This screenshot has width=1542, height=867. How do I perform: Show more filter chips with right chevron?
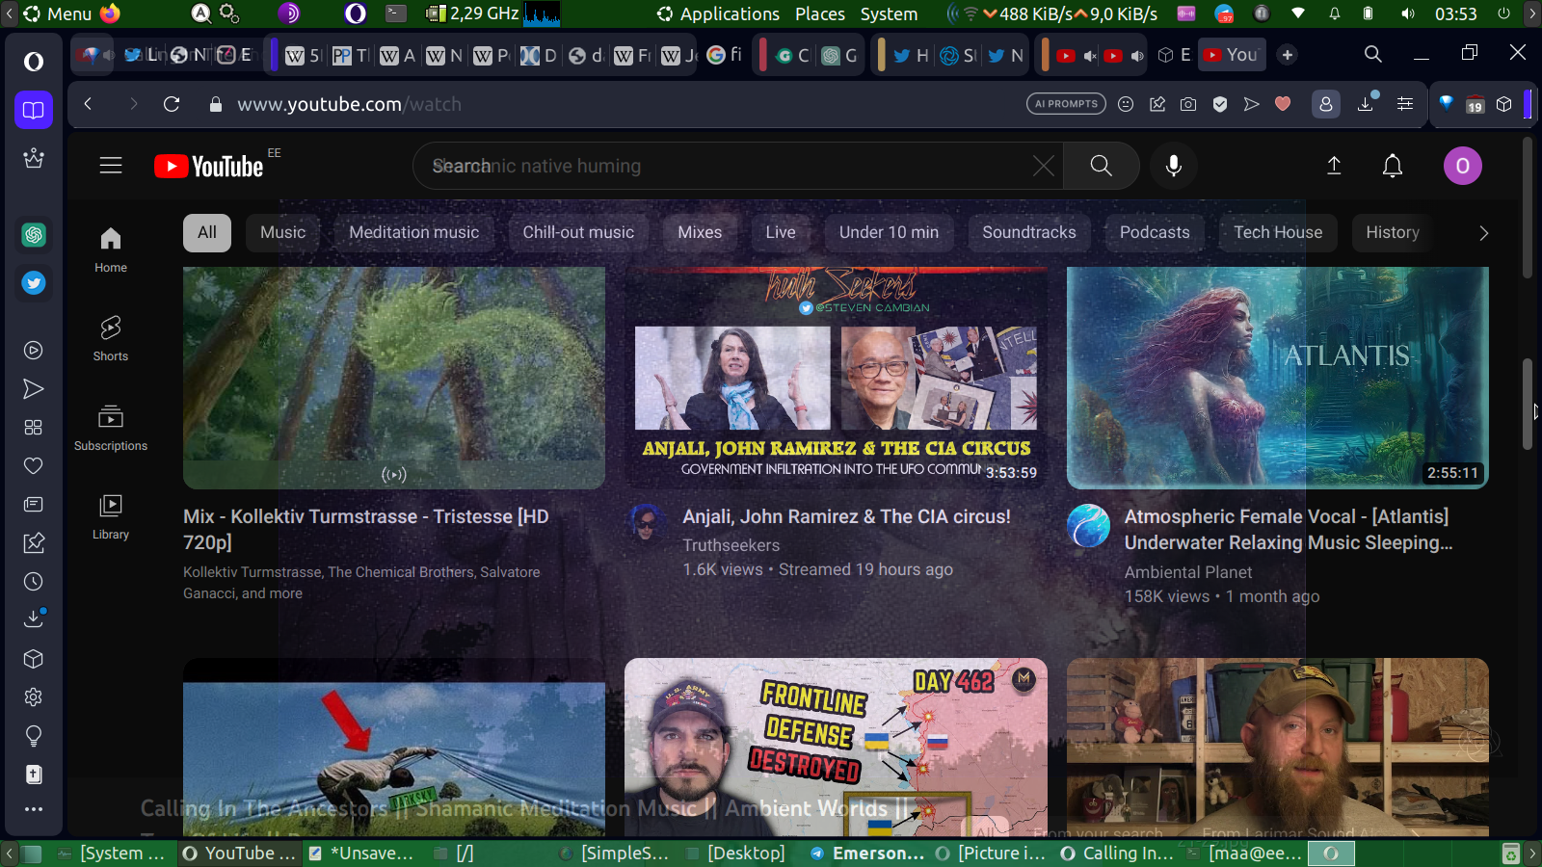(x=1484, y=233)
